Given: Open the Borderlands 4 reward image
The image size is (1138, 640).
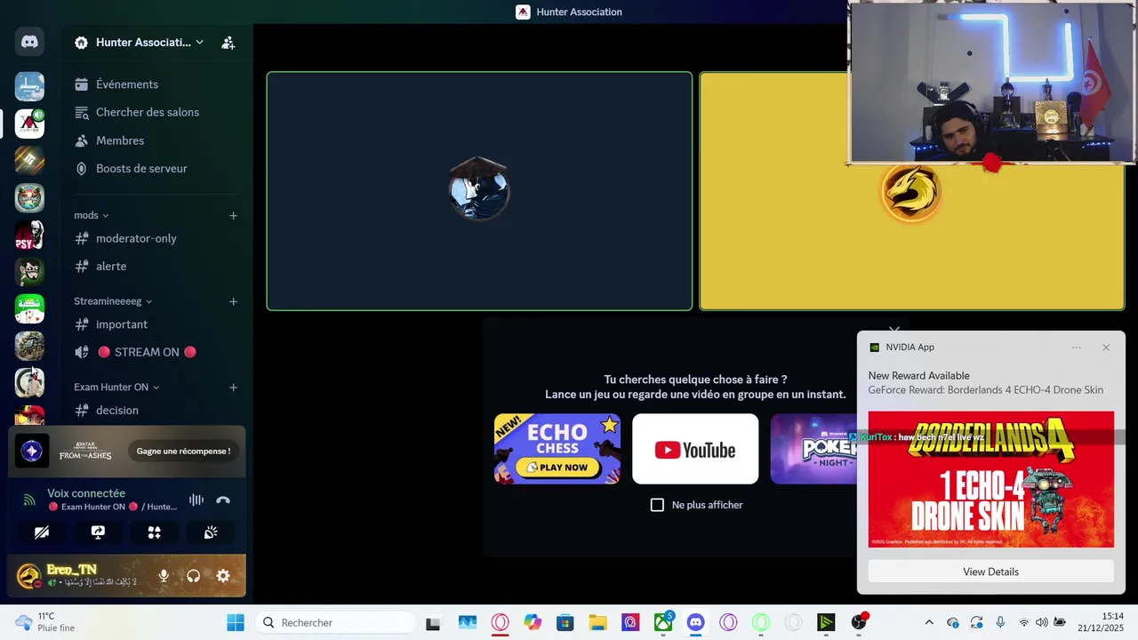Looking at the screenshot, I should coord(990,479).
